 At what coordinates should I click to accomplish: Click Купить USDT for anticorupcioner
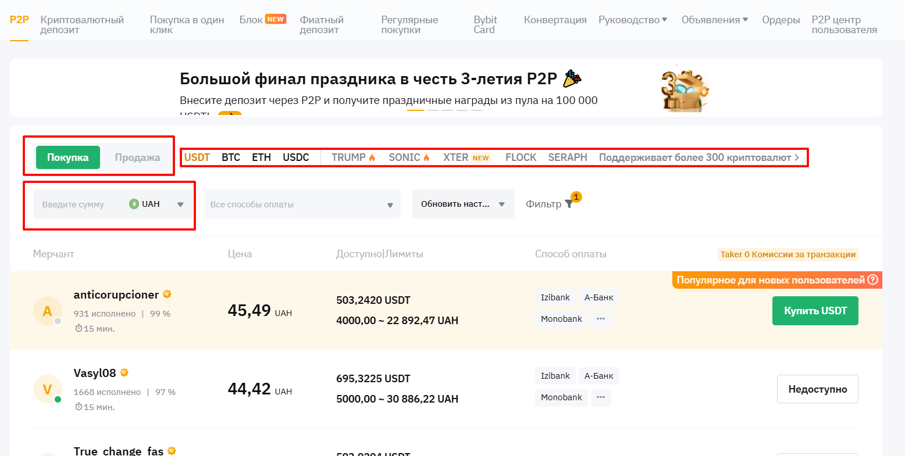click(x=815, y=311)
